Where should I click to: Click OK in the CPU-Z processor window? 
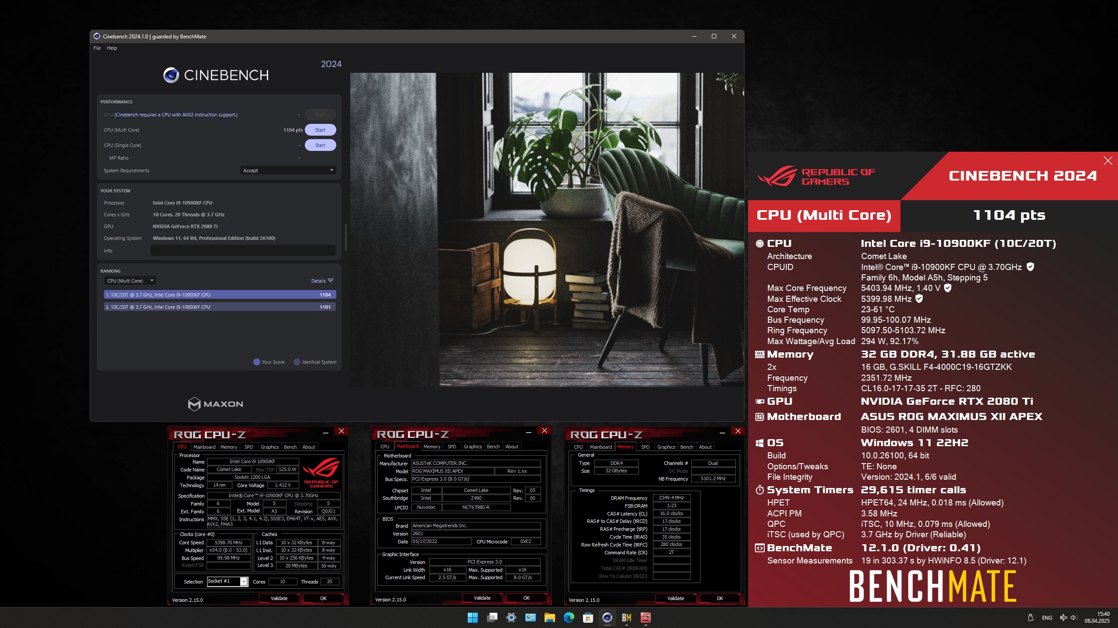tap(323, 598)
